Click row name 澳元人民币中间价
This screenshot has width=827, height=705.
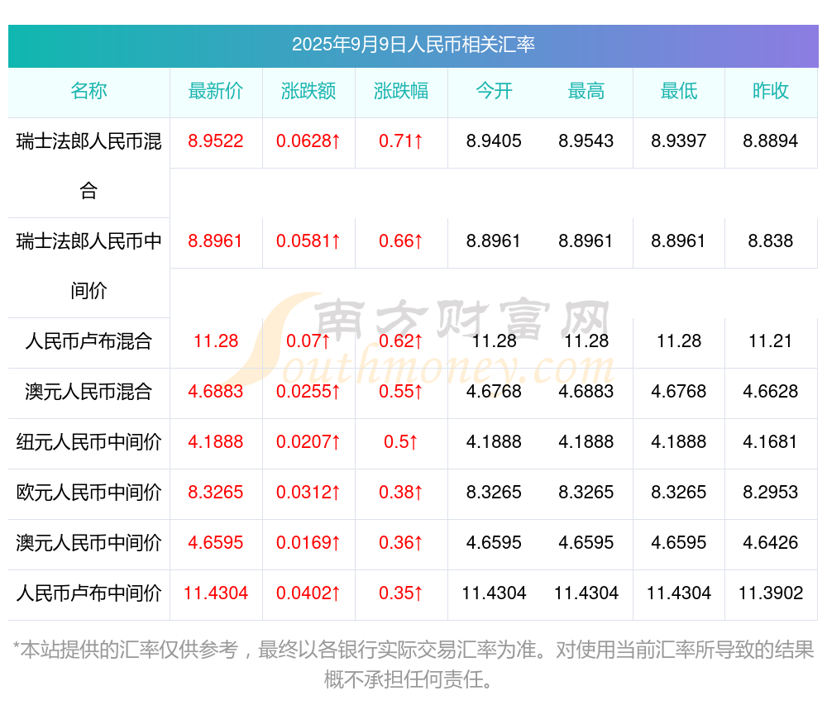tap(88, 543)
